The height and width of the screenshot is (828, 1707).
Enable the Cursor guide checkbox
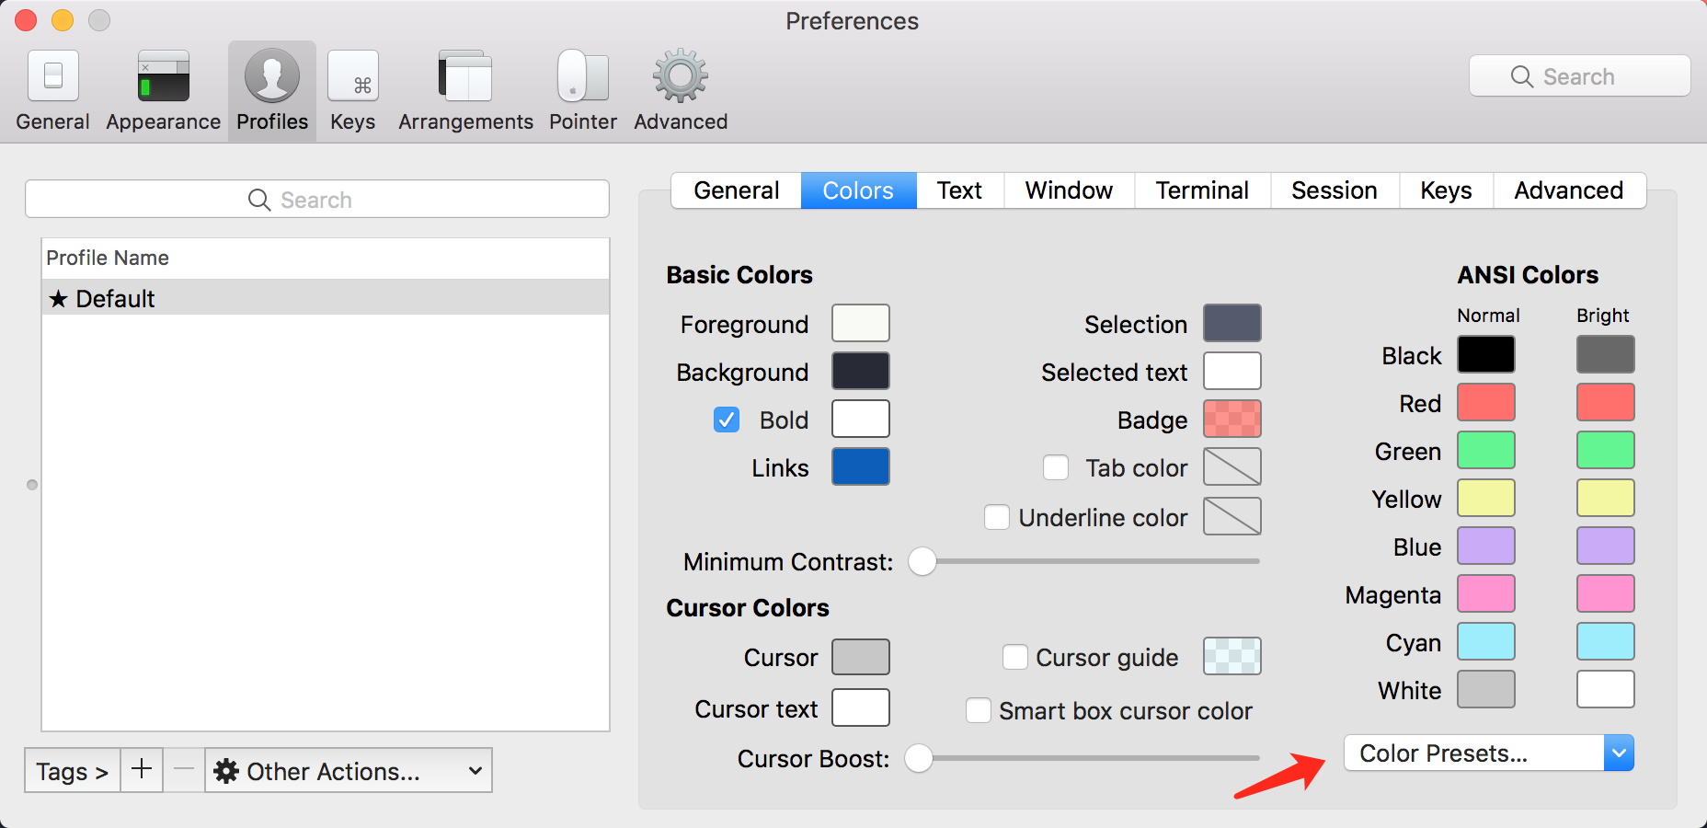1015,657
